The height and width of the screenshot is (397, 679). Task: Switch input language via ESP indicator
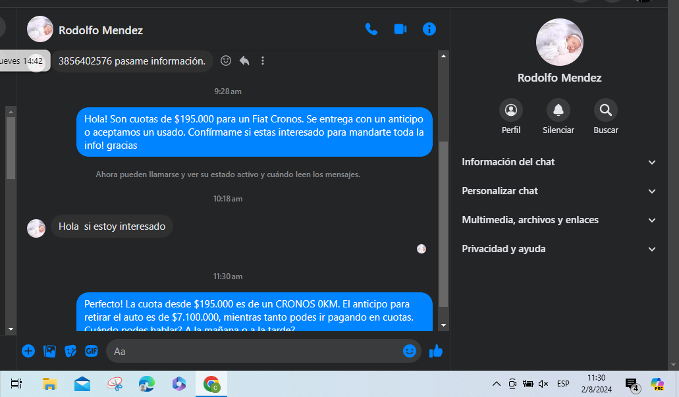(563, 384)
